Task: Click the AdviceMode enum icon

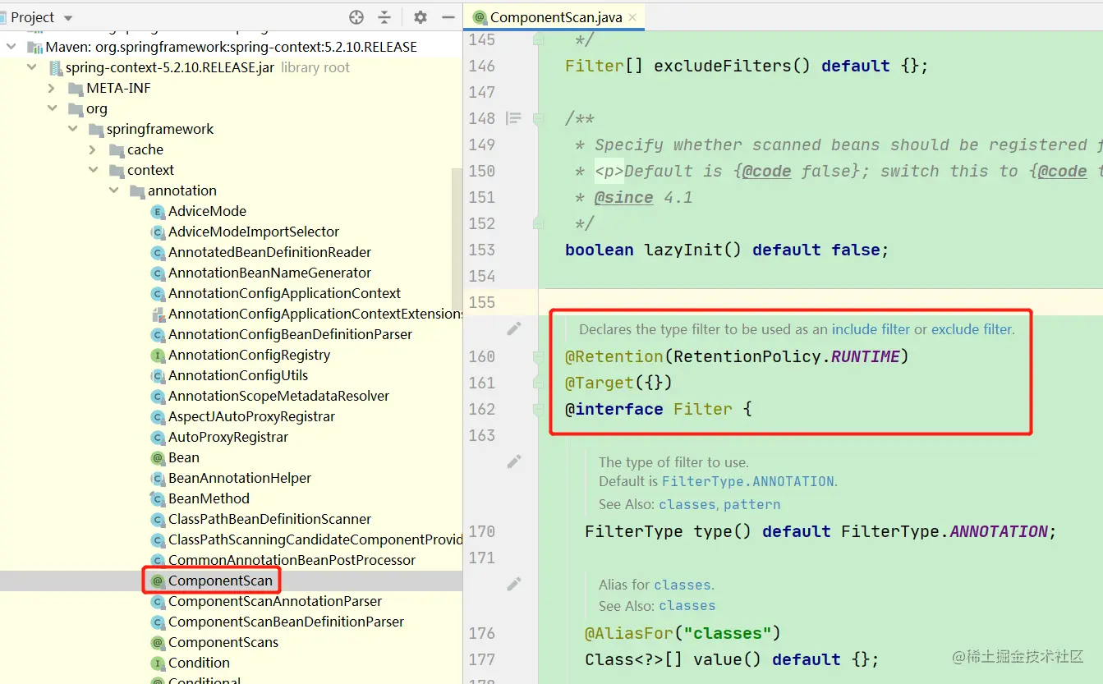Action: click(x=159, y=212)
